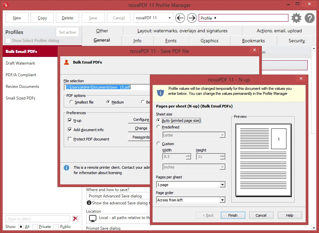The image size is (319, 233).
Task: Switch to the Bookmarks tab
Action: 253,41
